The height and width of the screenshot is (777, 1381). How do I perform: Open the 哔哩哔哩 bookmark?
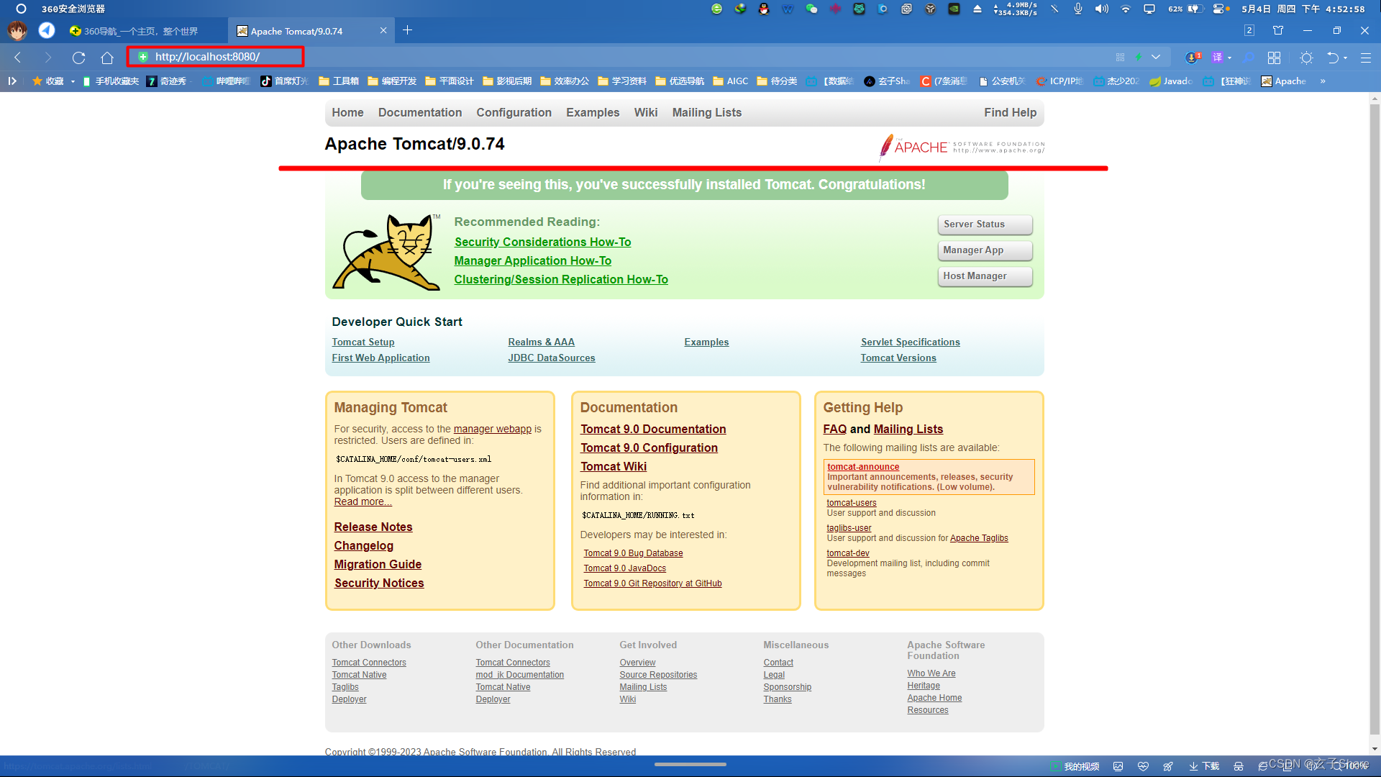tap(227, 81)
